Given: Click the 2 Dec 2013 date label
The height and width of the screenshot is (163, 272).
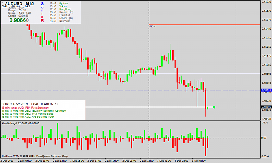Looking at the screenshot, I should [7, 161].
